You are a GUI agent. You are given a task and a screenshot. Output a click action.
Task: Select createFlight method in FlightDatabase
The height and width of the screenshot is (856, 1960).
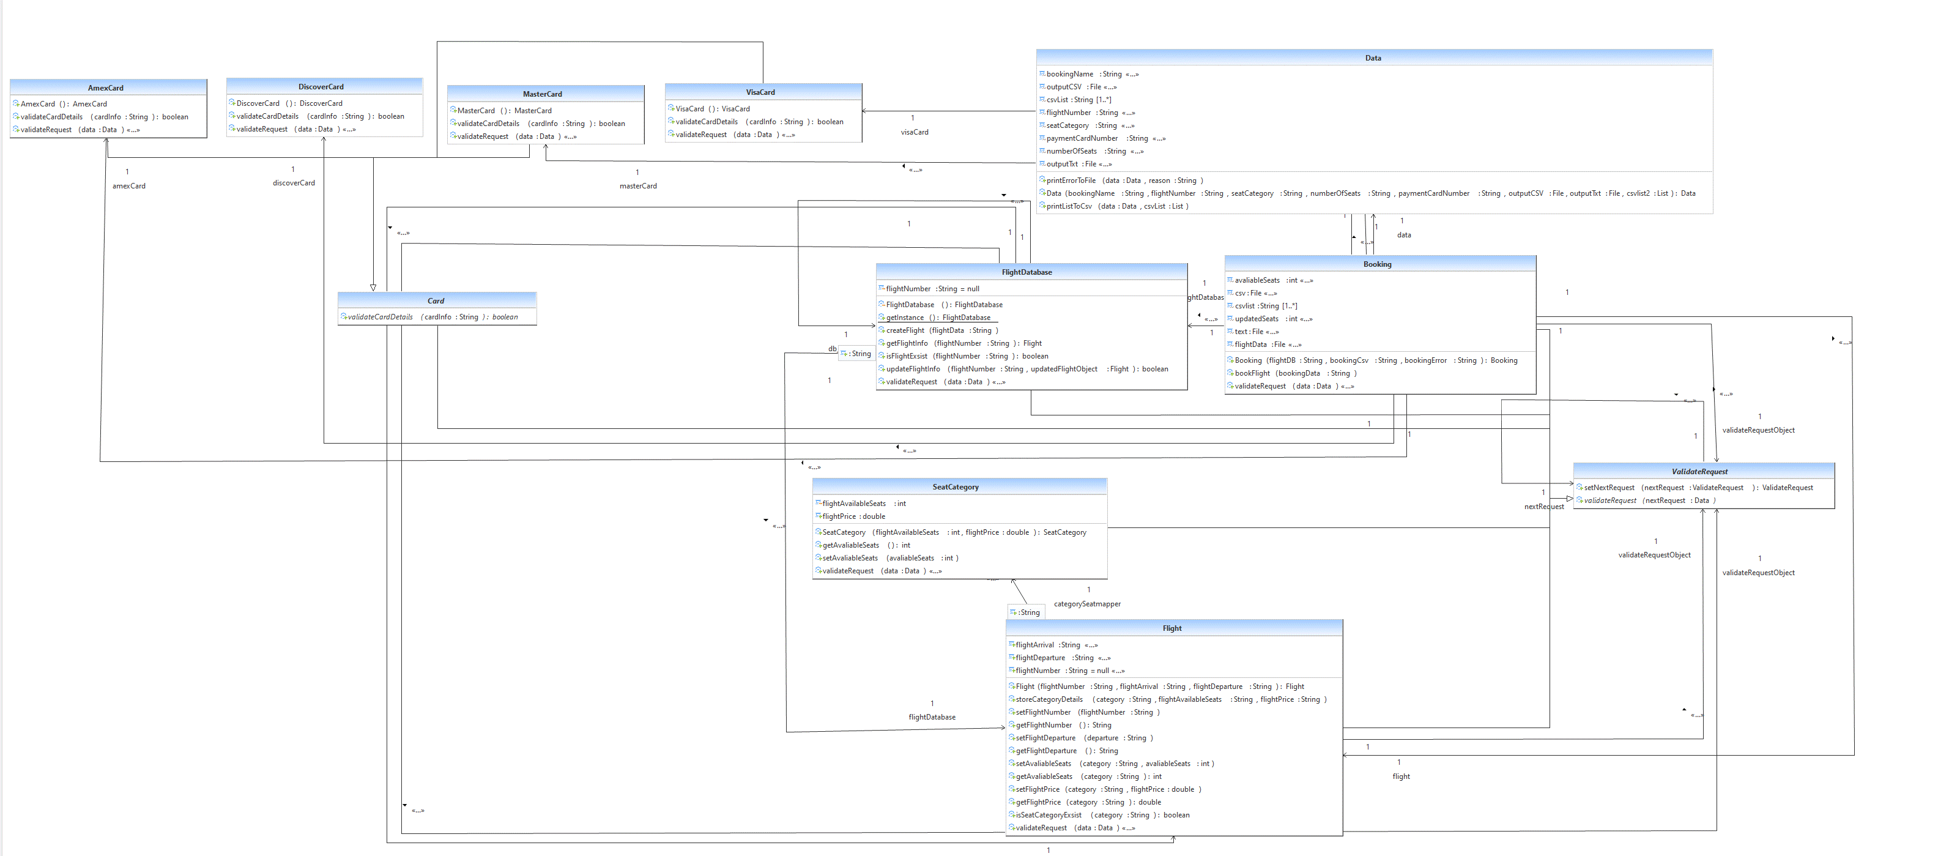pos(939,330)
